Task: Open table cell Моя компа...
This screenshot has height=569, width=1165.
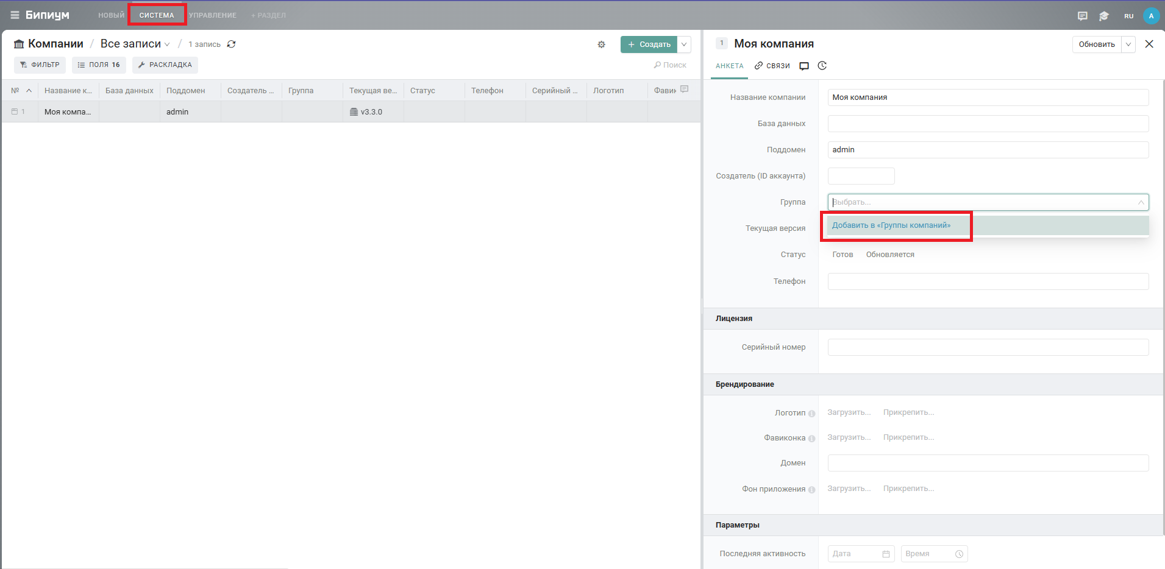Action: click(x=68, y=111)
